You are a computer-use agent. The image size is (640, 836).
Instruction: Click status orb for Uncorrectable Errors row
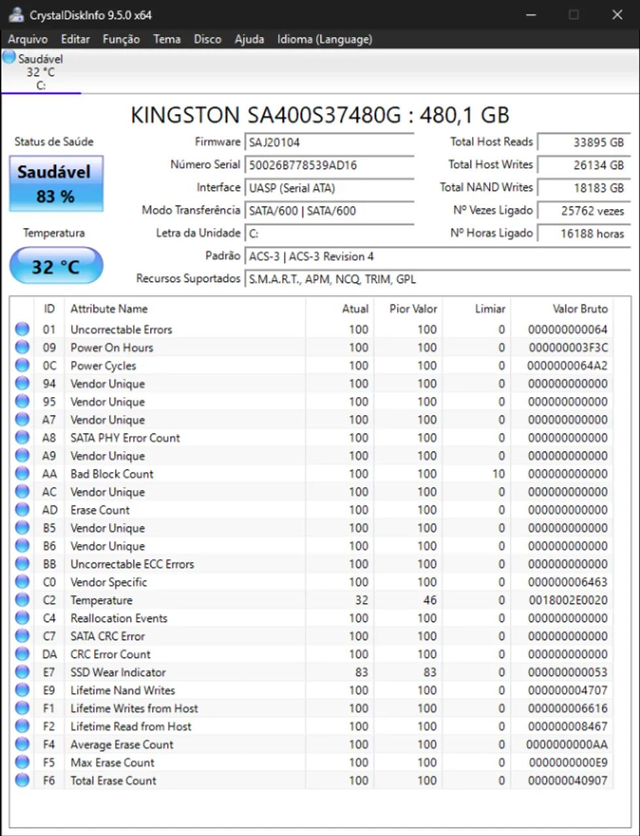(x=22, y=329)
